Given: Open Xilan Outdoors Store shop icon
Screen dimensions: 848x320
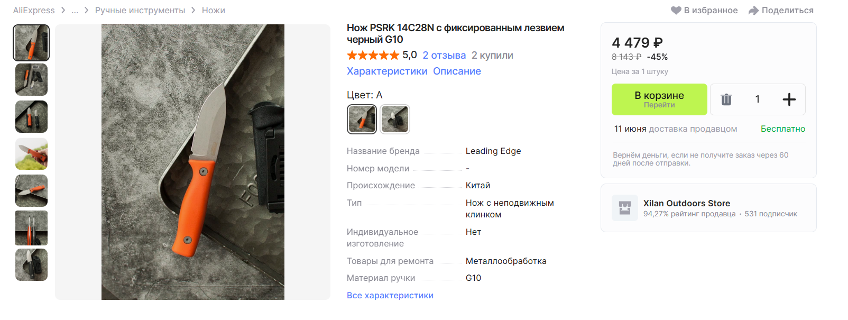Looking at the screenshot, I should click(x=625, y=208).
